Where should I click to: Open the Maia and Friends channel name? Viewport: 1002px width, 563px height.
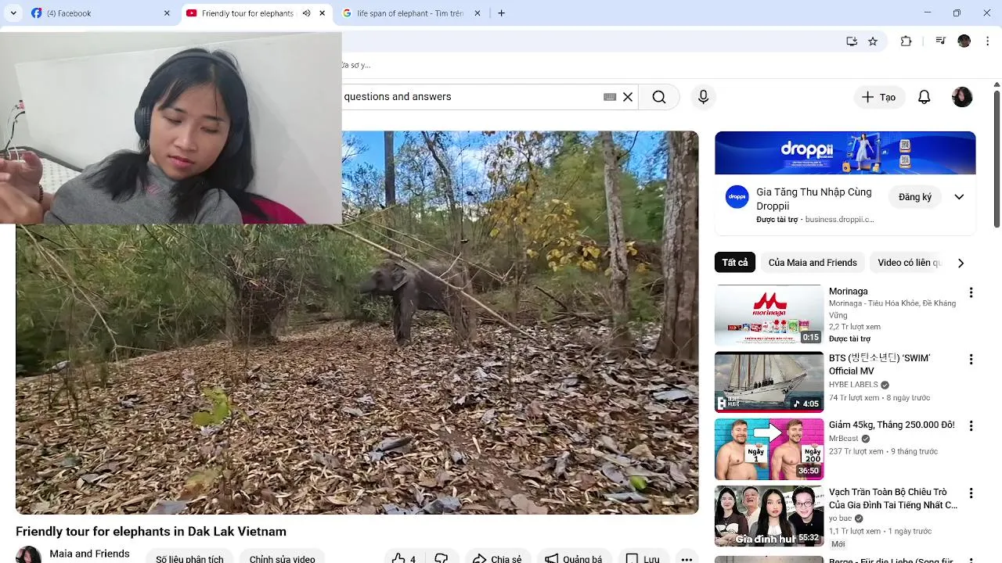click(89, 554)
